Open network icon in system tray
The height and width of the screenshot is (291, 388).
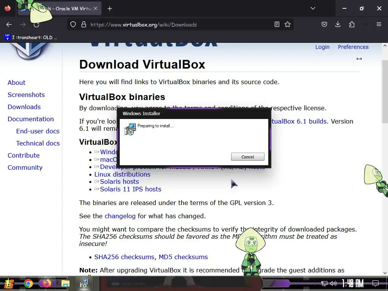pos(324,283)
